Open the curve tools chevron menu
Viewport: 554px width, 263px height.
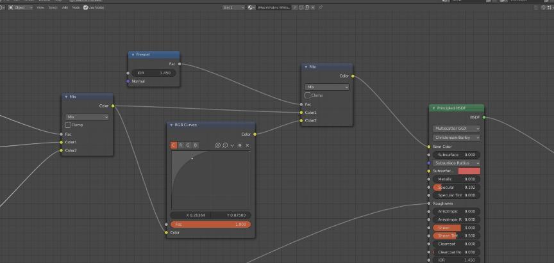(x=232, y=145)
